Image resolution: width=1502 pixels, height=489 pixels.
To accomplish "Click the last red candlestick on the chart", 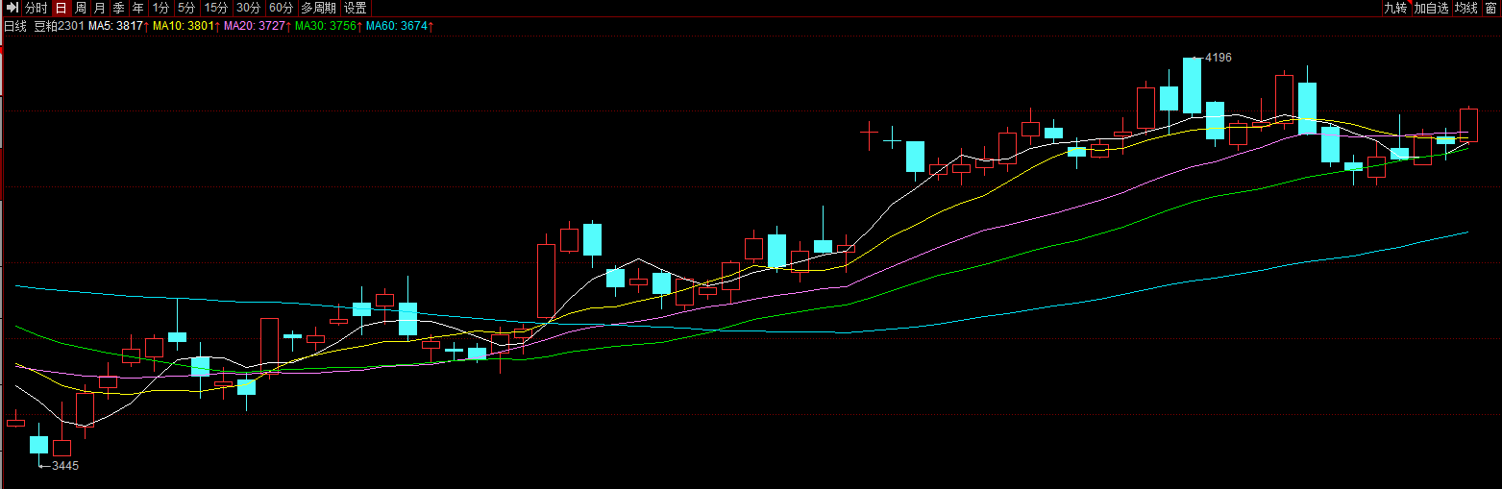I will point(1468,125).
